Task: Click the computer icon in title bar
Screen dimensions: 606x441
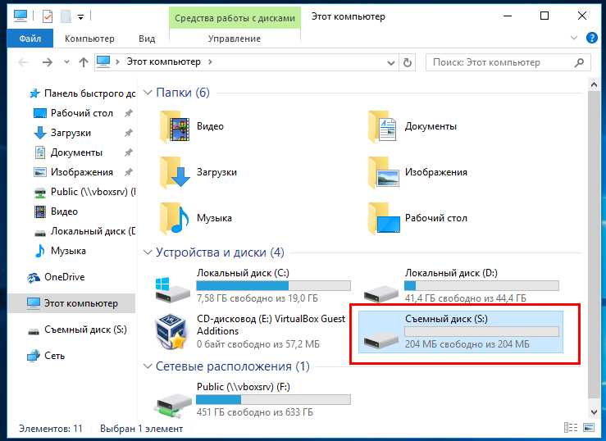Action: click(21, 16)
